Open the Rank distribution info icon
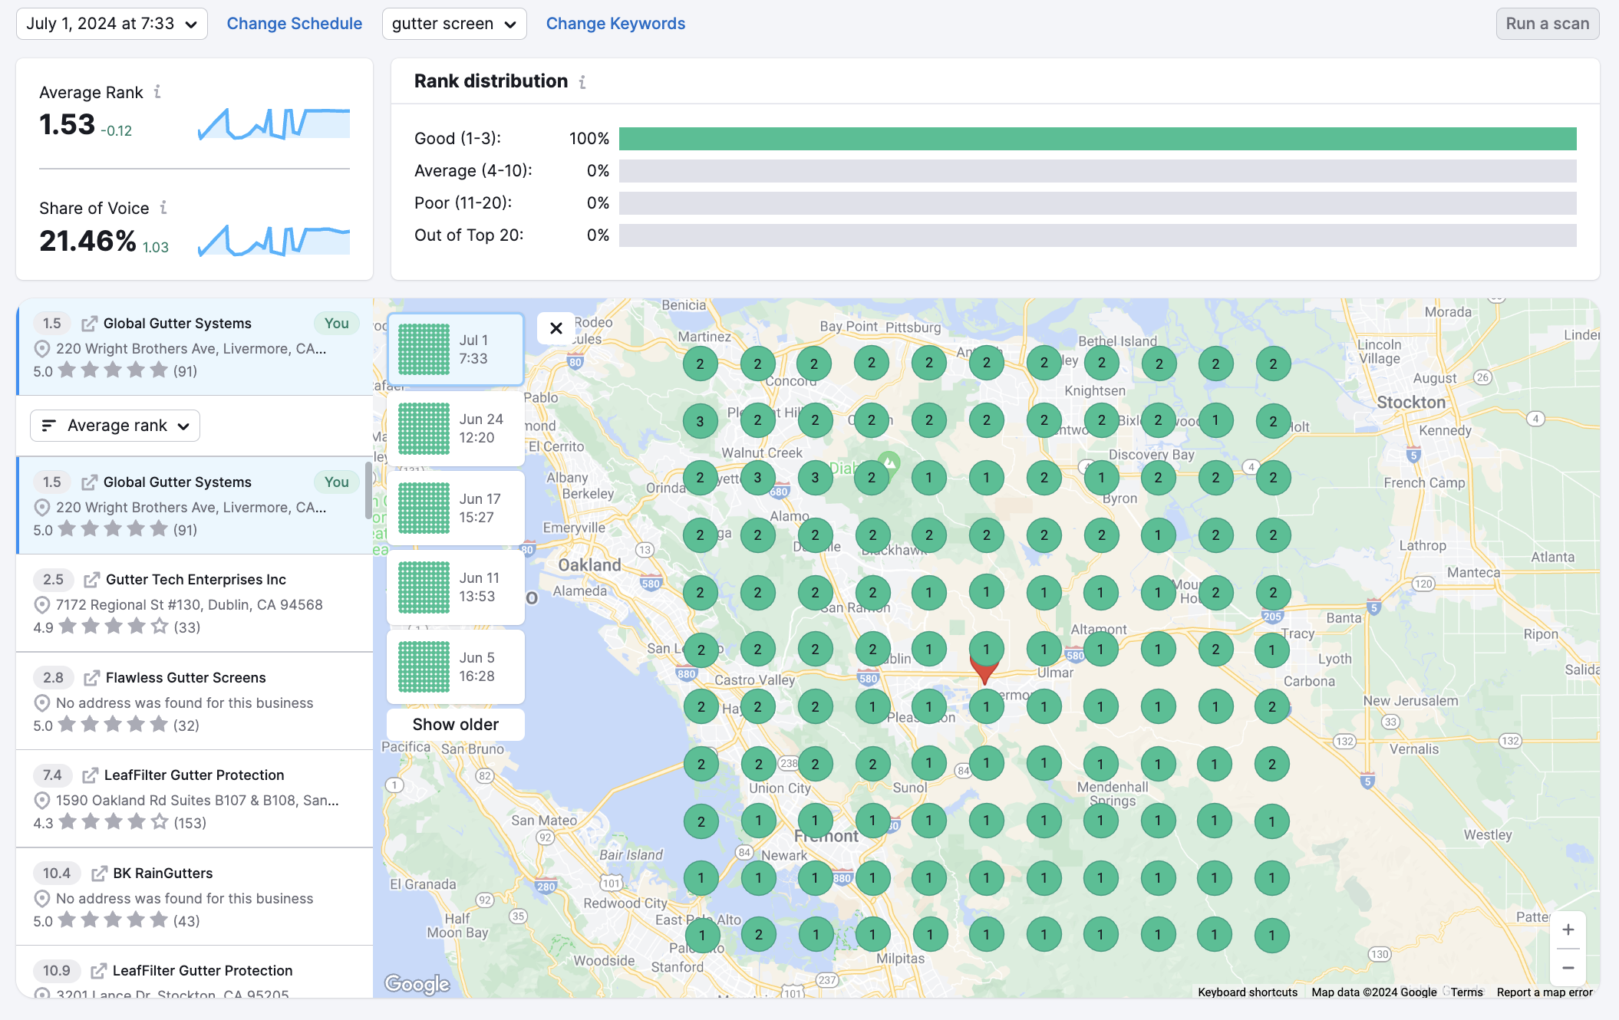Screen dimensions: 1619x1020 pyautogui.click(x=582, y=81)
